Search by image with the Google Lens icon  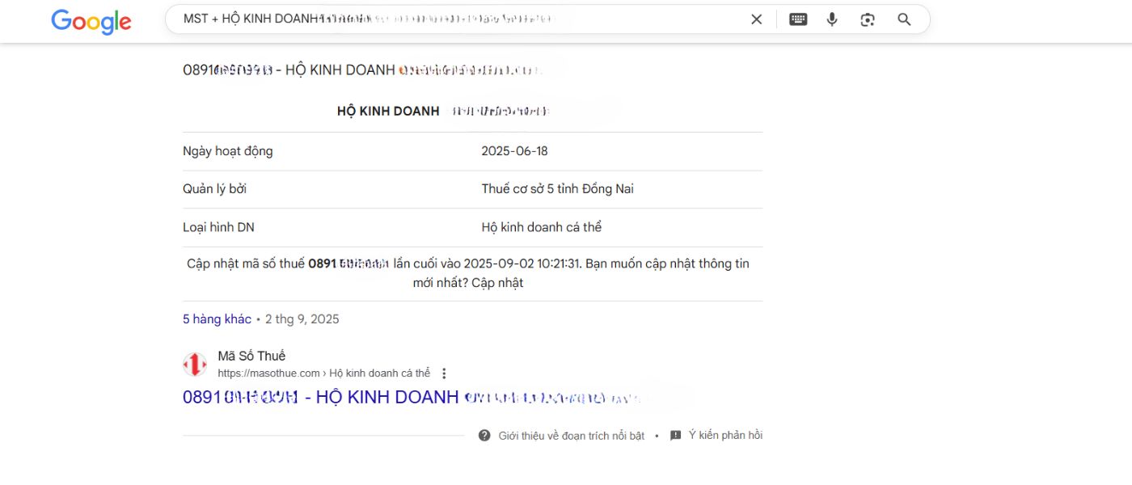coord(868,19)
